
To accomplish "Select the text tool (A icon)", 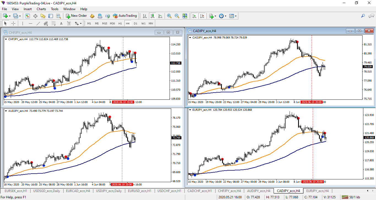I will [61, 23].
